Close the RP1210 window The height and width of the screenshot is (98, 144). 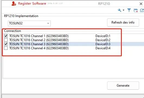141,4
